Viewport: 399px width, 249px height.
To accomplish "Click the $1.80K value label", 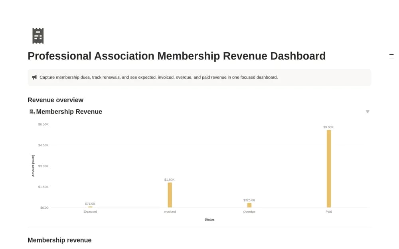I will coord(170,180).
